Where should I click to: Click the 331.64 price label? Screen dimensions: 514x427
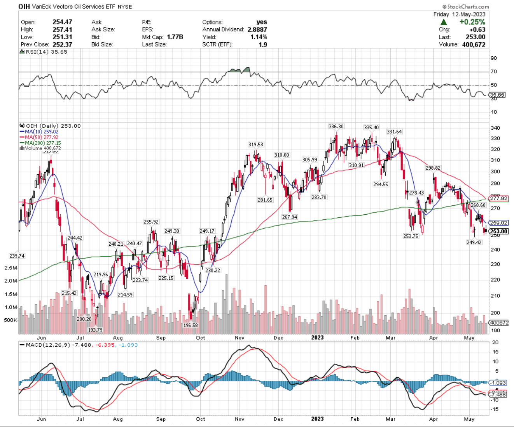[394, 132]
